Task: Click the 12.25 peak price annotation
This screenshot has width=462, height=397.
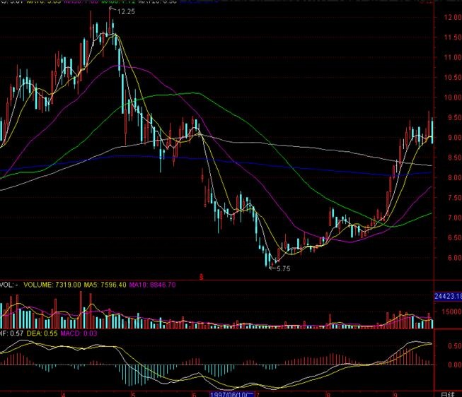Action: click(x=126, y=12)
